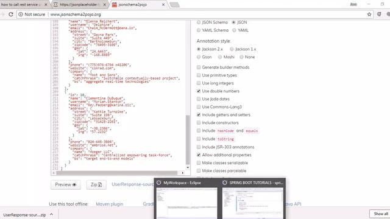This screenshot has height=219, width=390.
Task: Click Show all downloads button
Action: pos(380,214)
